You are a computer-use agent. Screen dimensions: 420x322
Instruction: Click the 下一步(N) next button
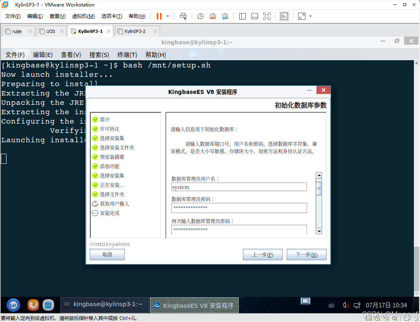point(306,255)
